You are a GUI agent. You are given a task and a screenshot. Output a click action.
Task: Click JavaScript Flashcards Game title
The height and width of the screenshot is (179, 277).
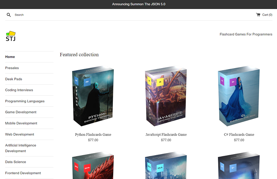point(166,134)
